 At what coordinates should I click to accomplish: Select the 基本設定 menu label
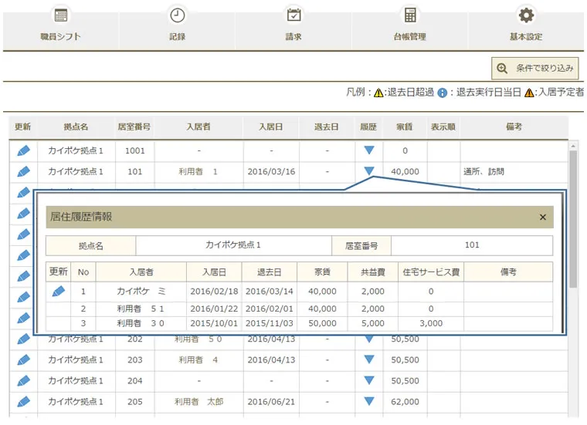[526, 36]
